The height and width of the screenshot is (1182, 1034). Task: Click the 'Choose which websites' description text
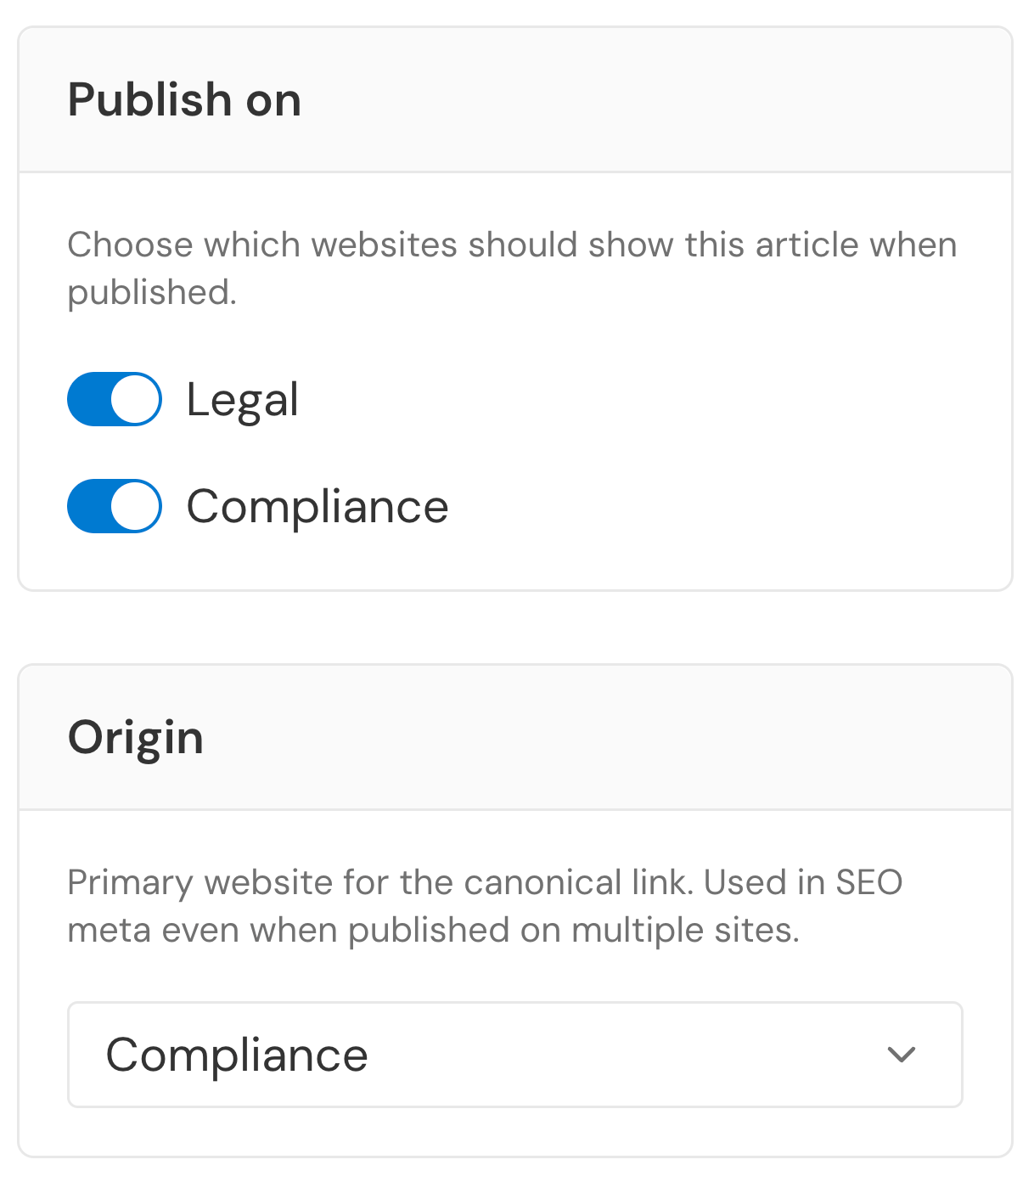(513, 268)
